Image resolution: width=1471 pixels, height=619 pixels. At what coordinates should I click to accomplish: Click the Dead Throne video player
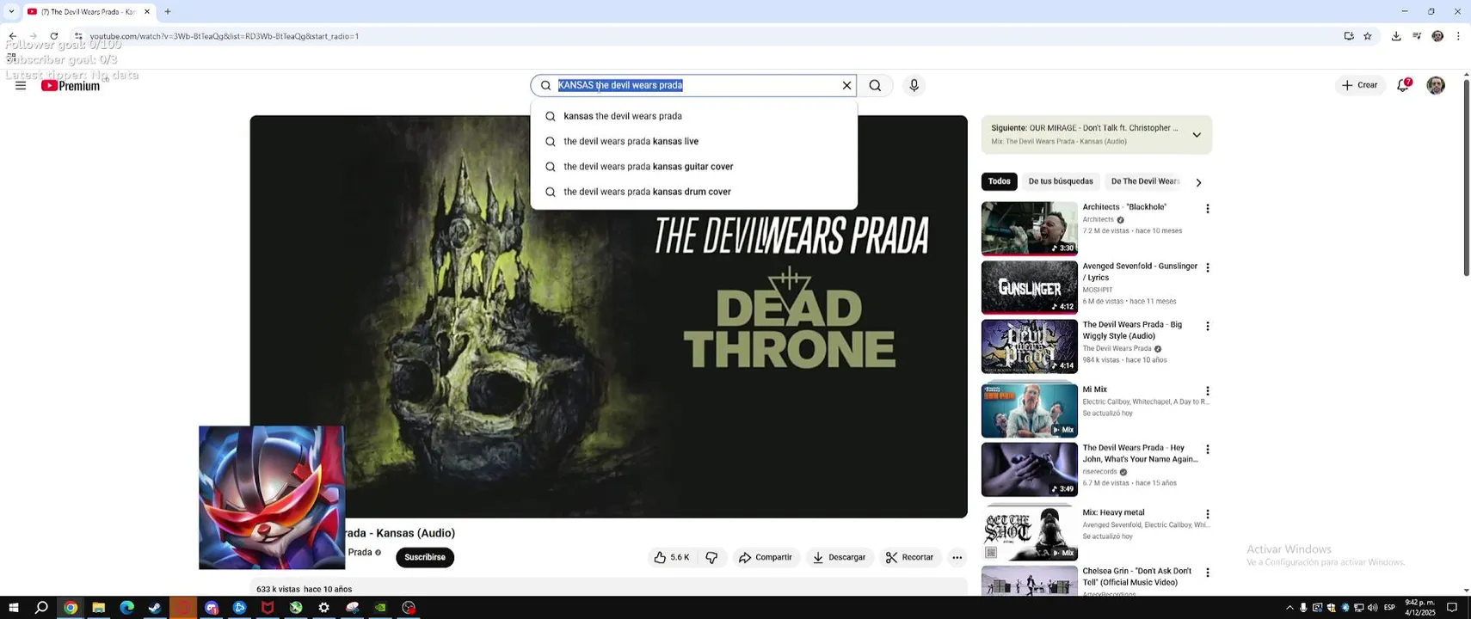point(608,316)
